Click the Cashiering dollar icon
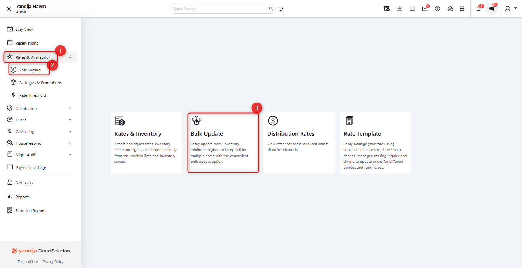The image size is (522, 268). click(x=10, y=131)
